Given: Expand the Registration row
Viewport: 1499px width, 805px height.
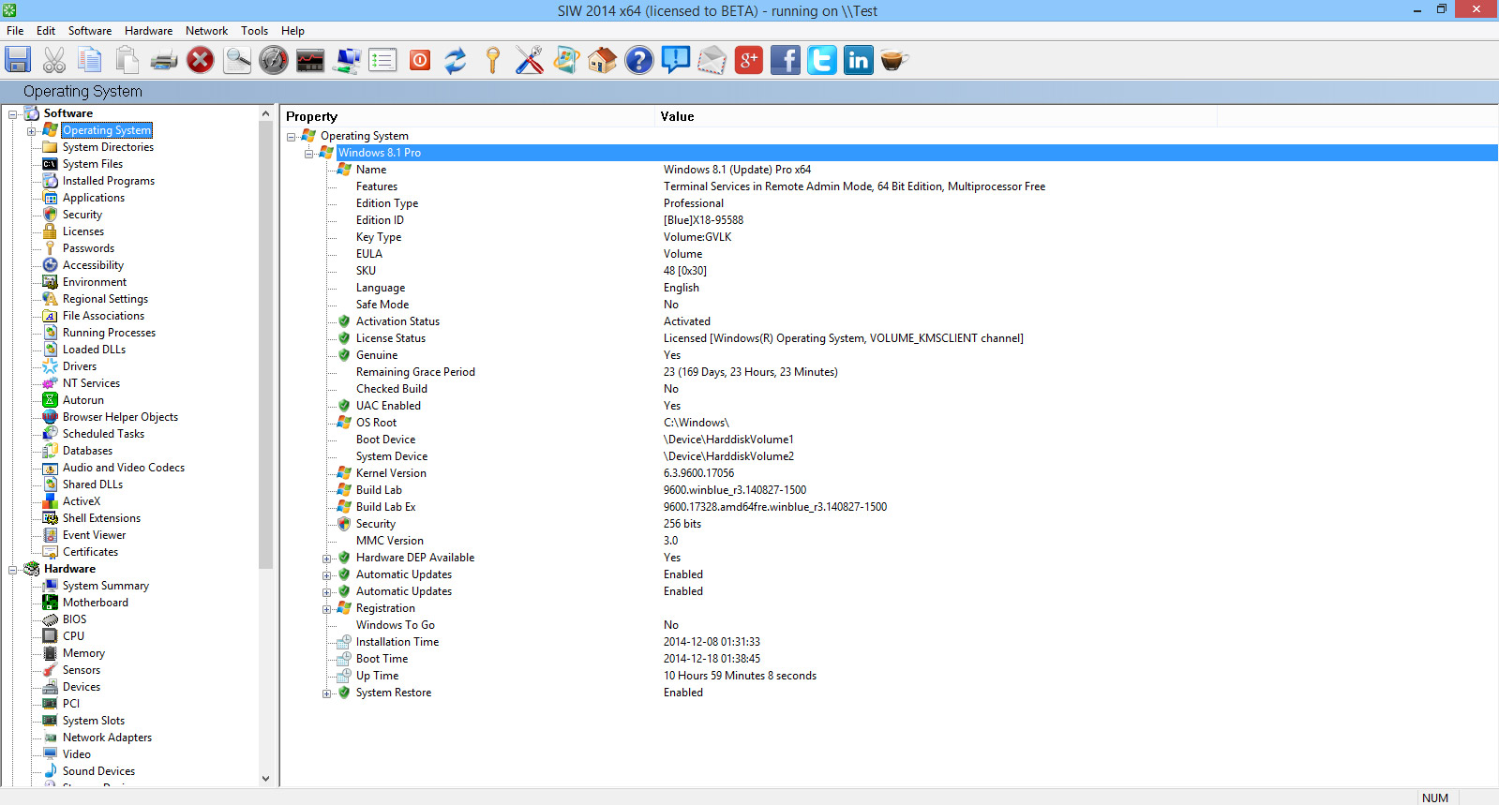Looking at the screenshot, I should [327, 609].
